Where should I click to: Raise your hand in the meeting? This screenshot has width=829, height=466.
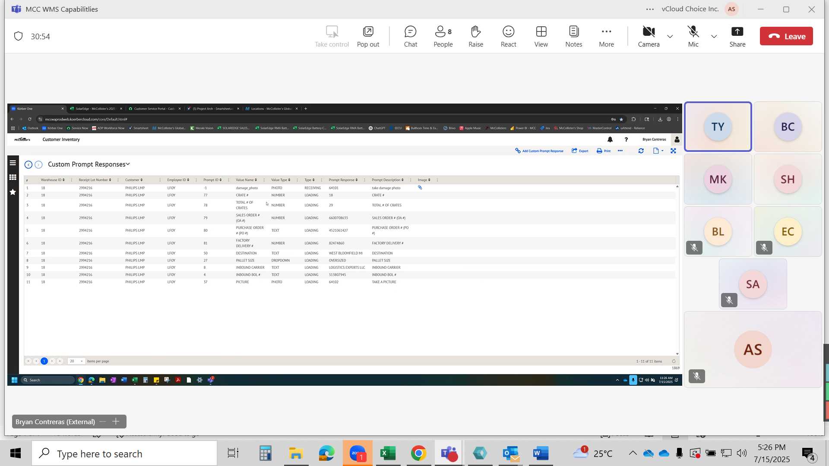(x=476, y=36)
